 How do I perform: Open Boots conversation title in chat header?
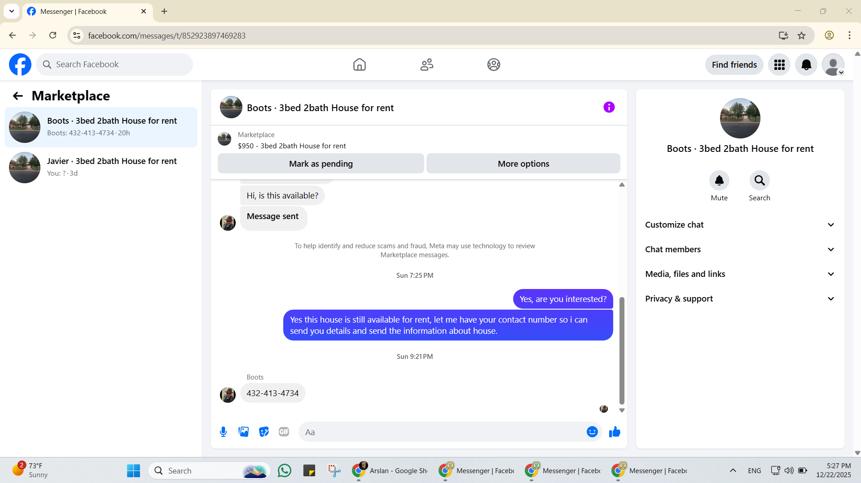click(x=320, y=108)
